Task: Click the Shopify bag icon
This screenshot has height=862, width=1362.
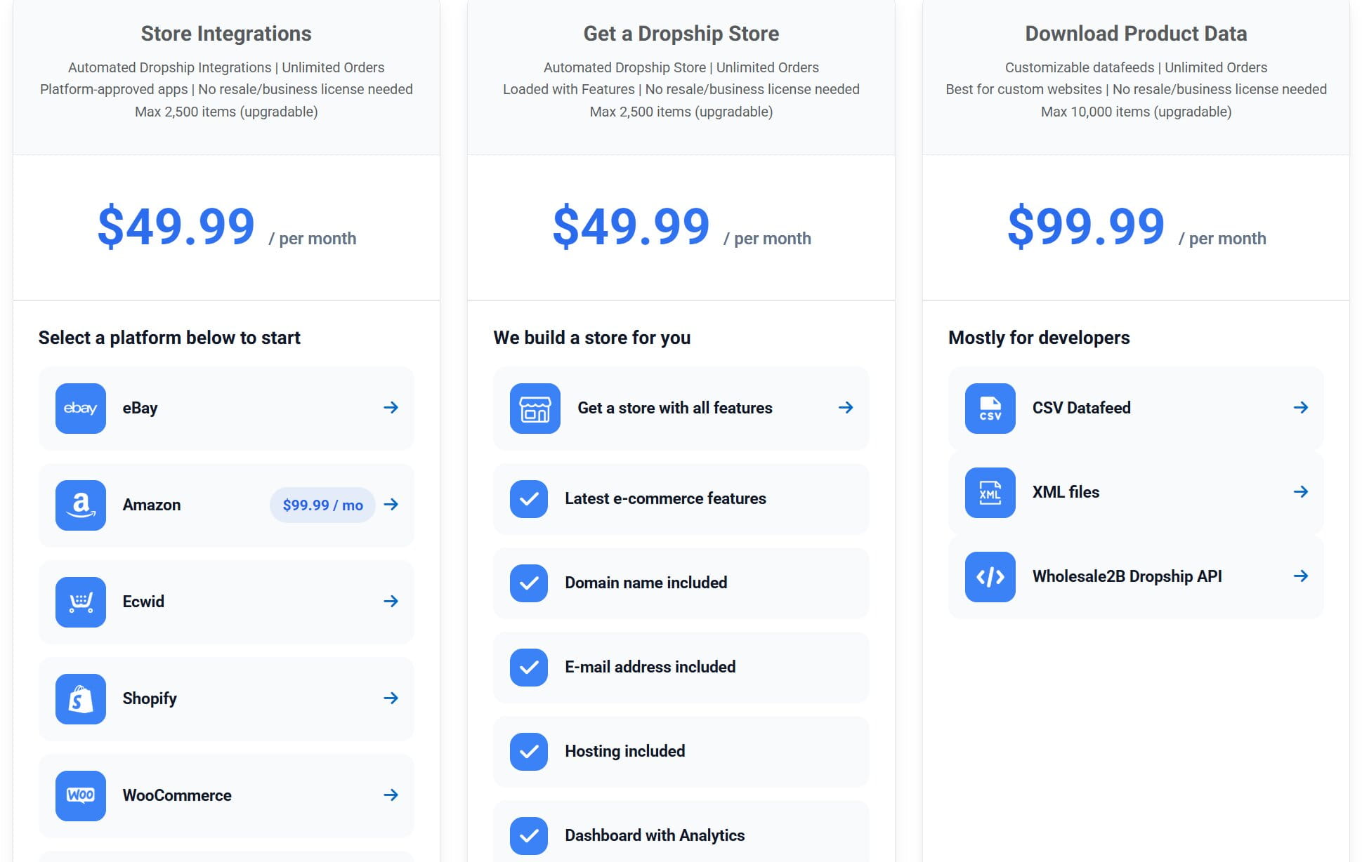Action: click(81, 698)
